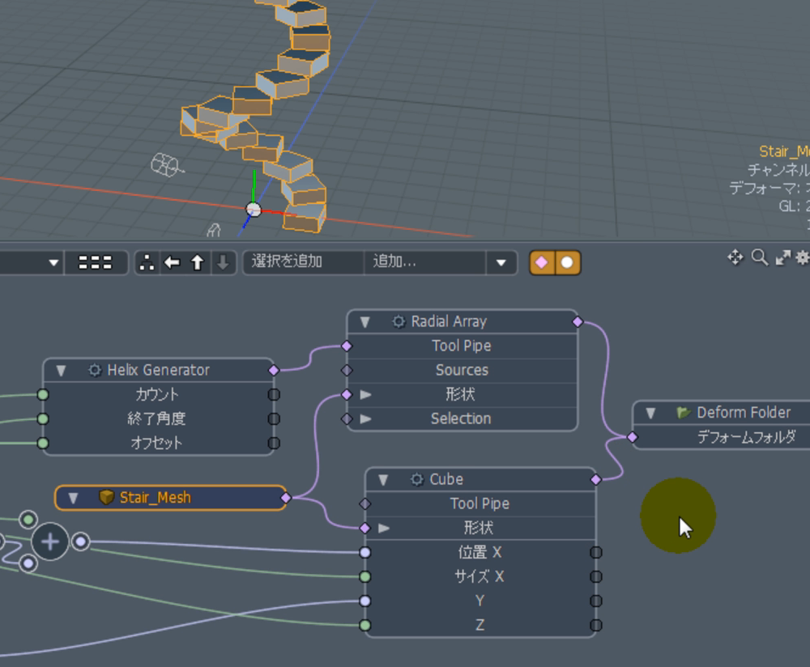Collapse the Helix Generator node
The height and width of the screenshot is (667, 810).
click(x=61, y=371)
